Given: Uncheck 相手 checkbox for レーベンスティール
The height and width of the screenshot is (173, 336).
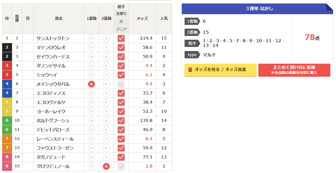Looking at the screenshot, I should pos(121,139).
